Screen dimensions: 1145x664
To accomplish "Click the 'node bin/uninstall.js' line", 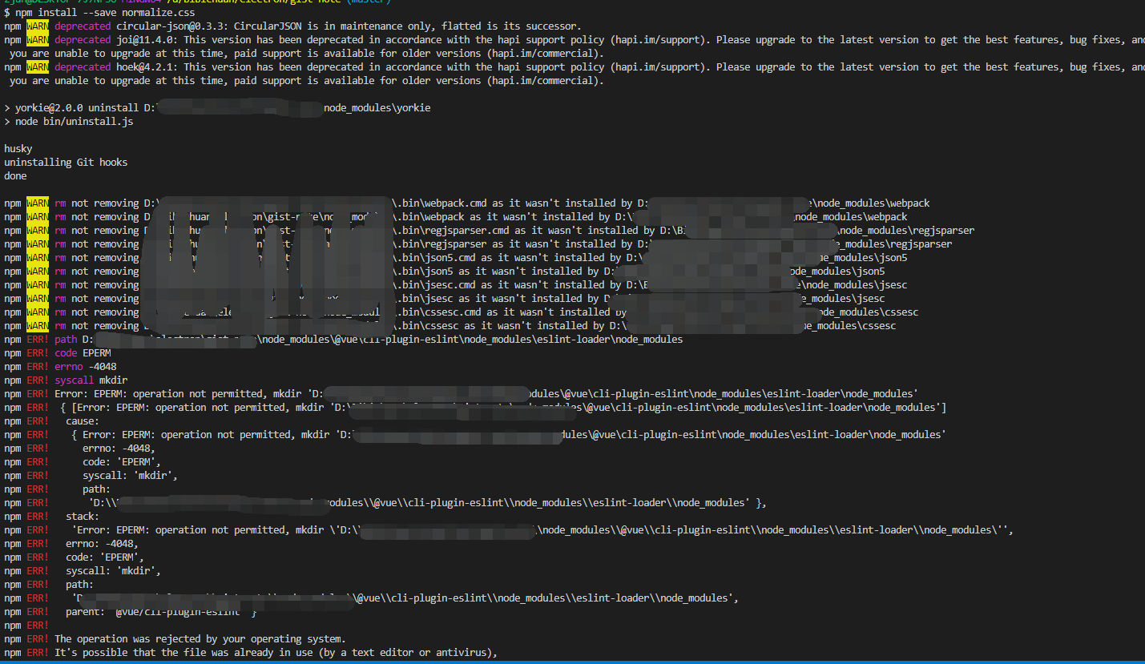I will pos(74,122).
